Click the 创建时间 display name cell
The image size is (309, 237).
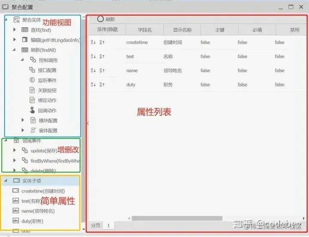[173, 42]
